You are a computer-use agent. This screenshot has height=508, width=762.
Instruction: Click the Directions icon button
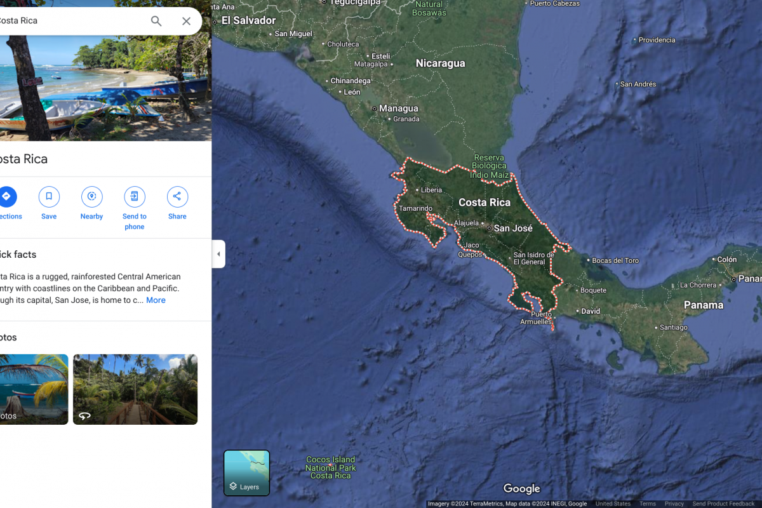pyautogui.click(x=6, y=197)
